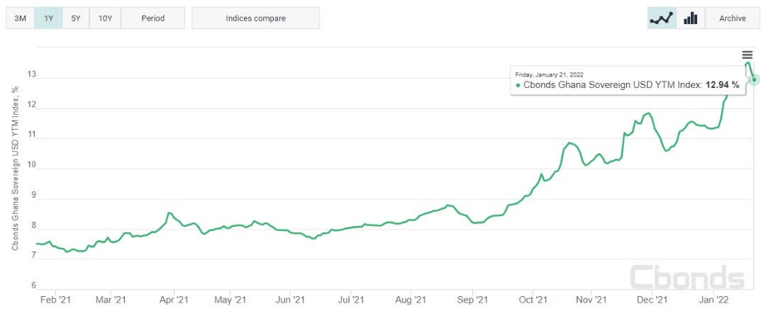Open the chart hamburger menu
766x311 pixels.
tap(748, 55)
